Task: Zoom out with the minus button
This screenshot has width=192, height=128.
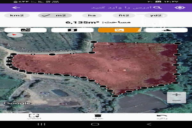Action: (176, 100)
